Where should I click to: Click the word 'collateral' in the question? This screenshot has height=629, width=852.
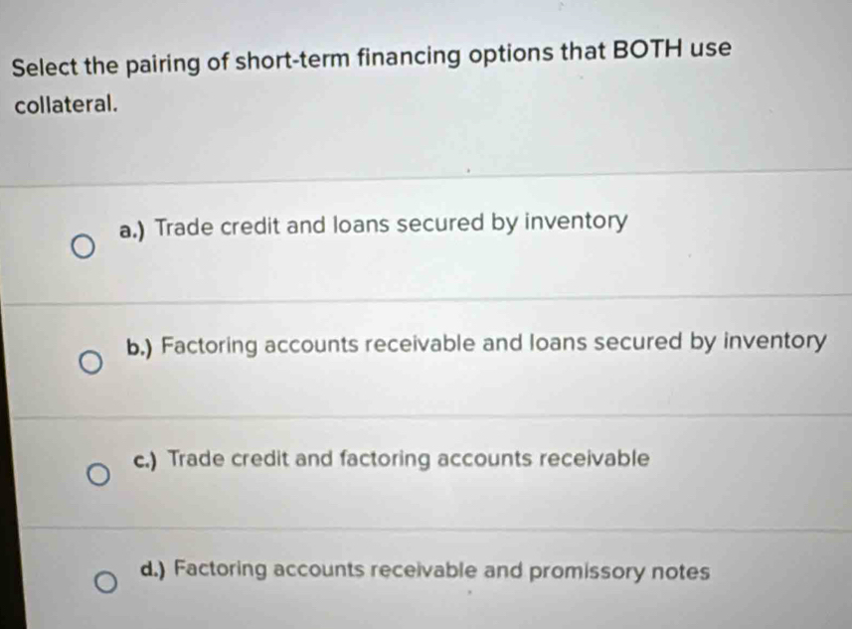coord(67,103)
